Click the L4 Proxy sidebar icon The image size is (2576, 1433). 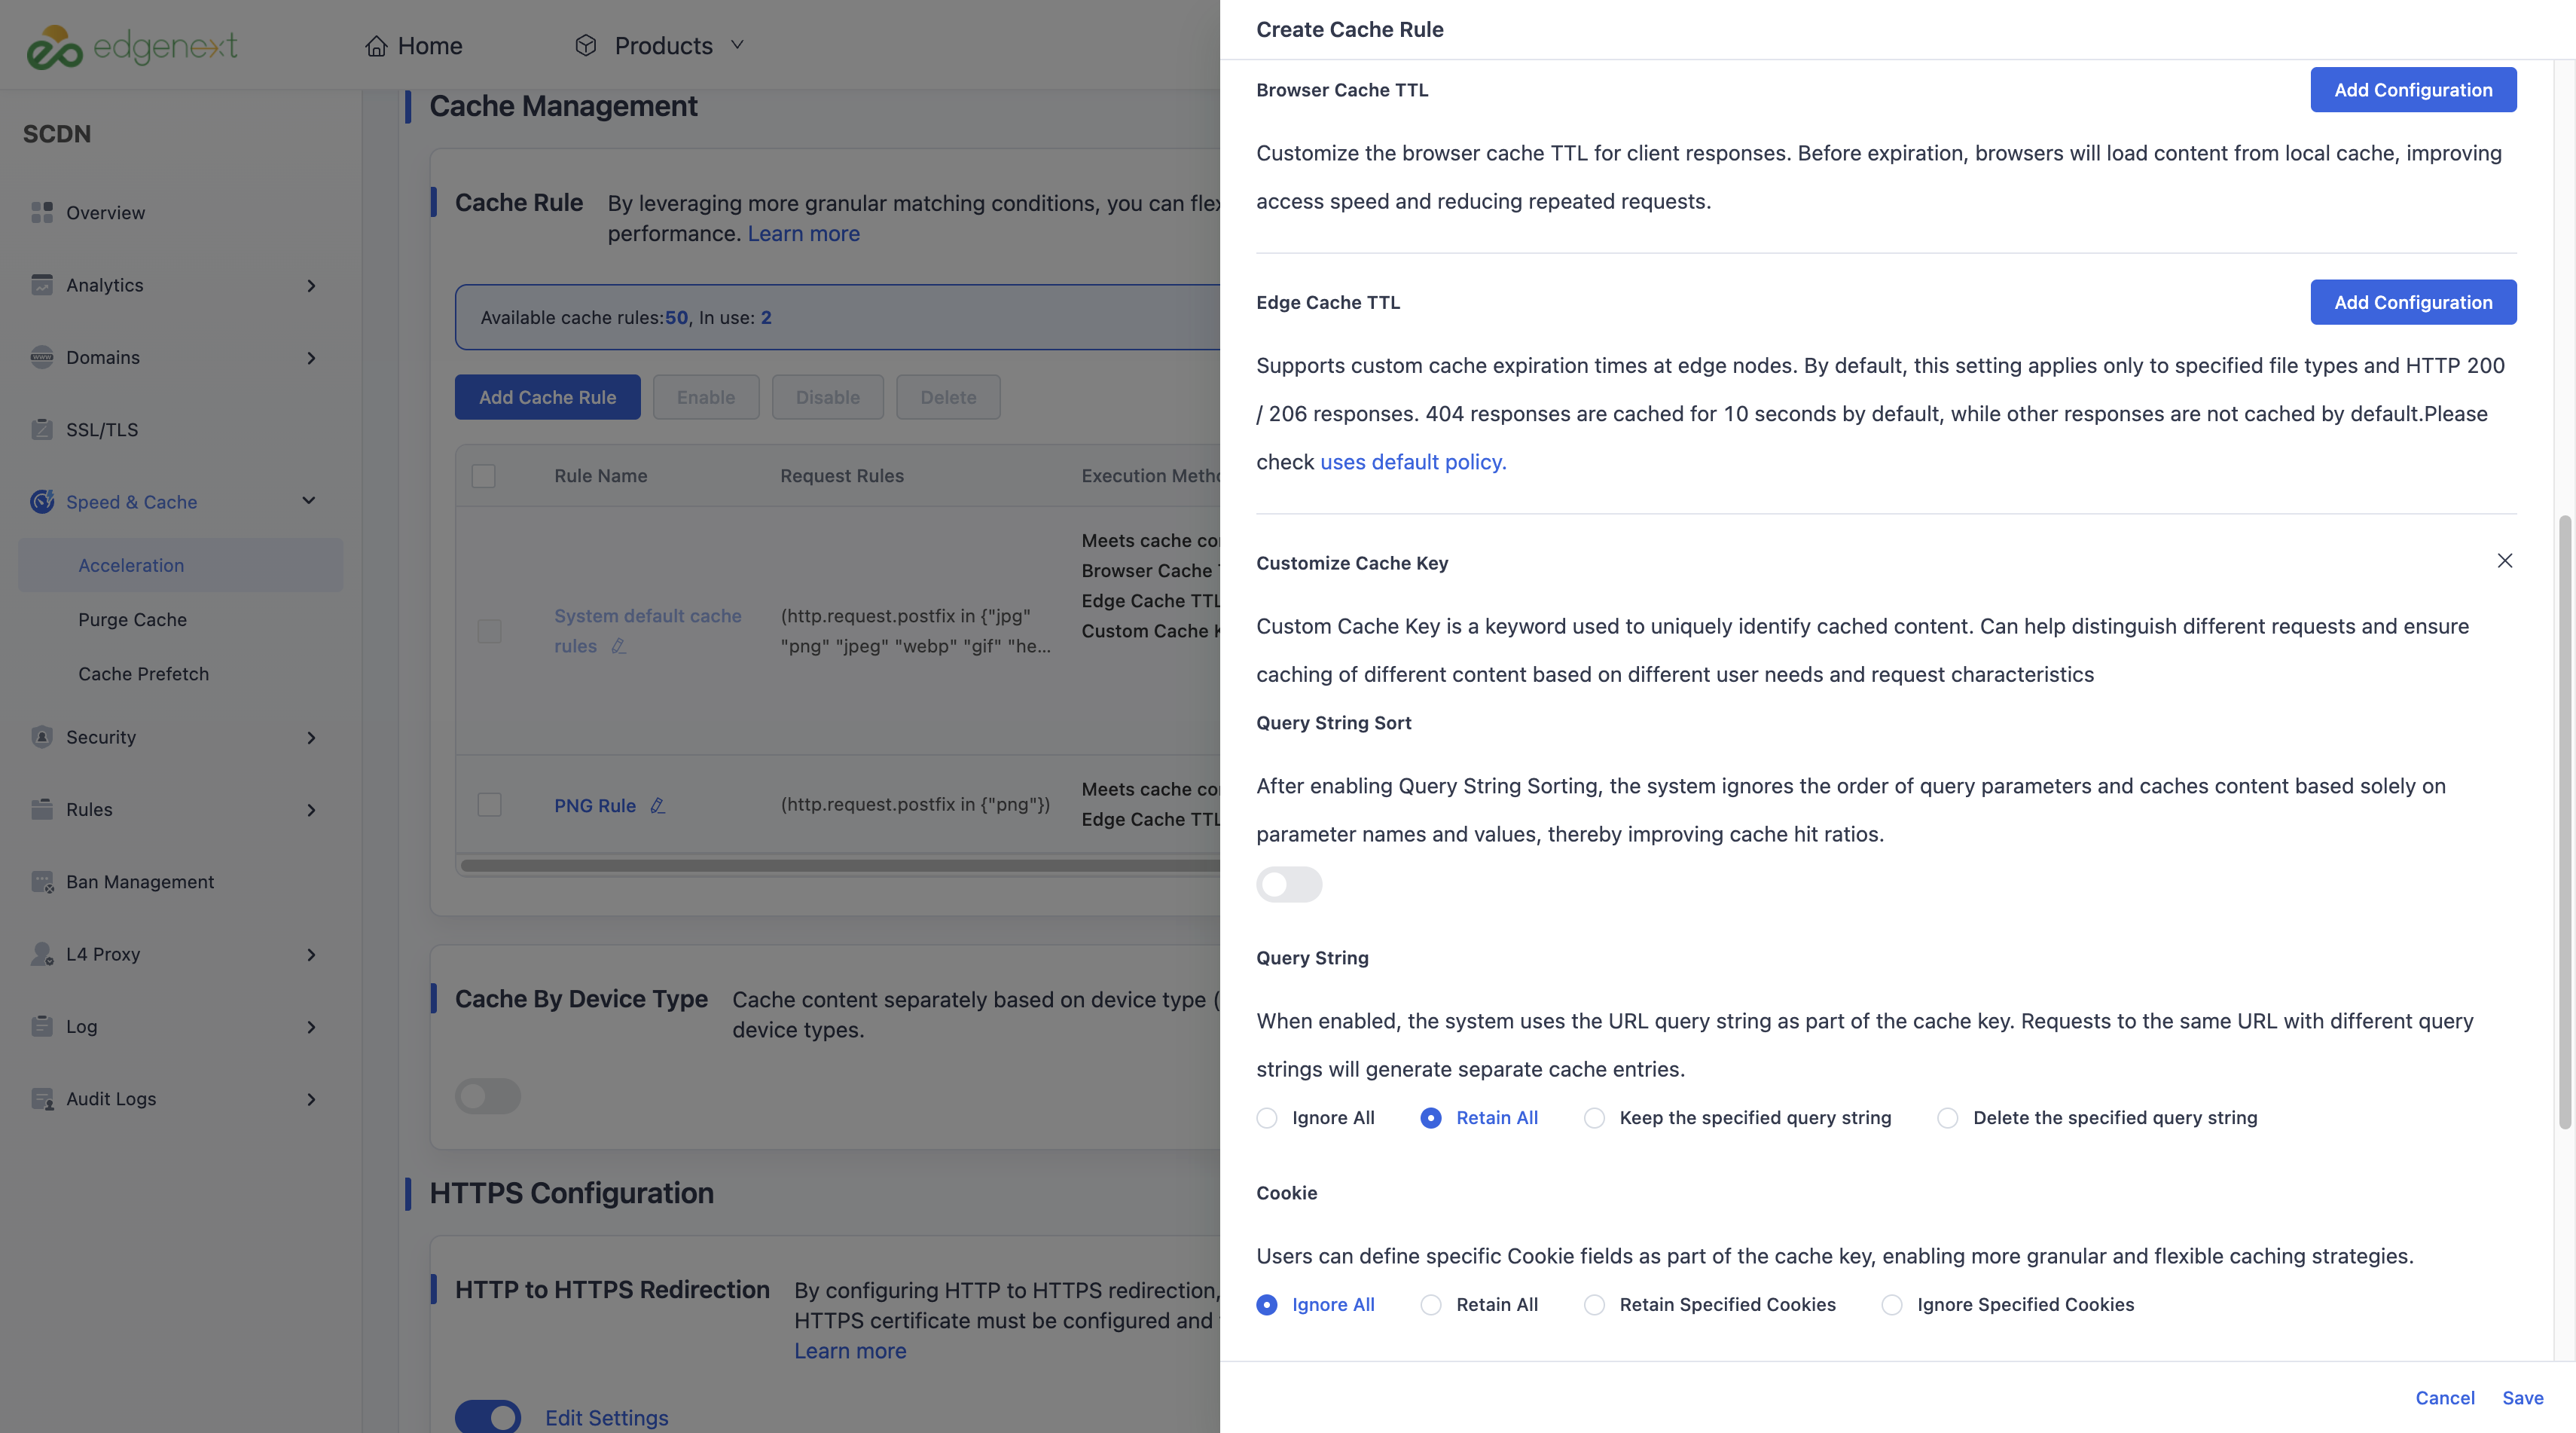[x=42, y=954]
